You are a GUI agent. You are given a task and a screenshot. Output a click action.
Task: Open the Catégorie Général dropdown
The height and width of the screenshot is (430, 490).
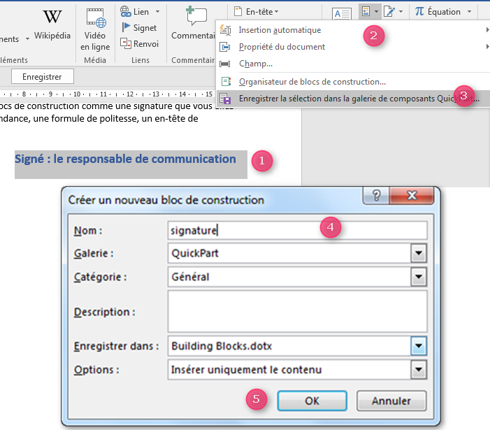pyautogui.click(x=419, y=277)
